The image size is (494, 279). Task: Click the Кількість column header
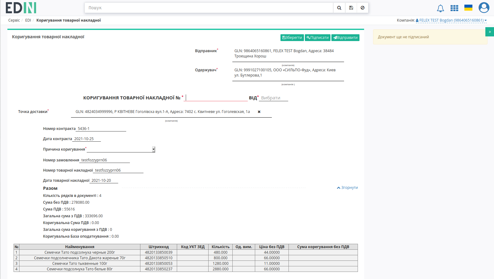221,247
